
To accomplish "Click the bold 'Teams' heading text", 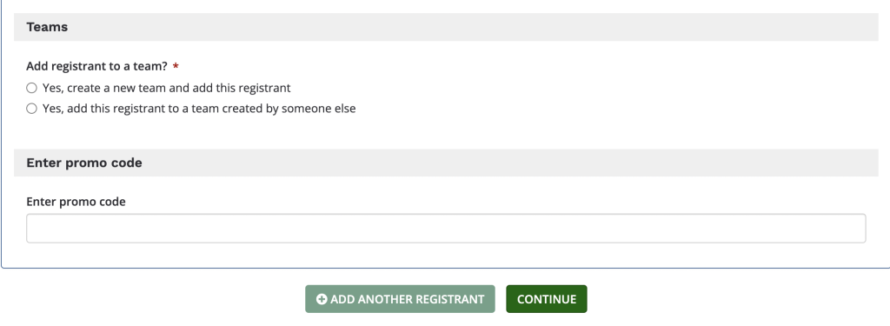I will 47,27.
